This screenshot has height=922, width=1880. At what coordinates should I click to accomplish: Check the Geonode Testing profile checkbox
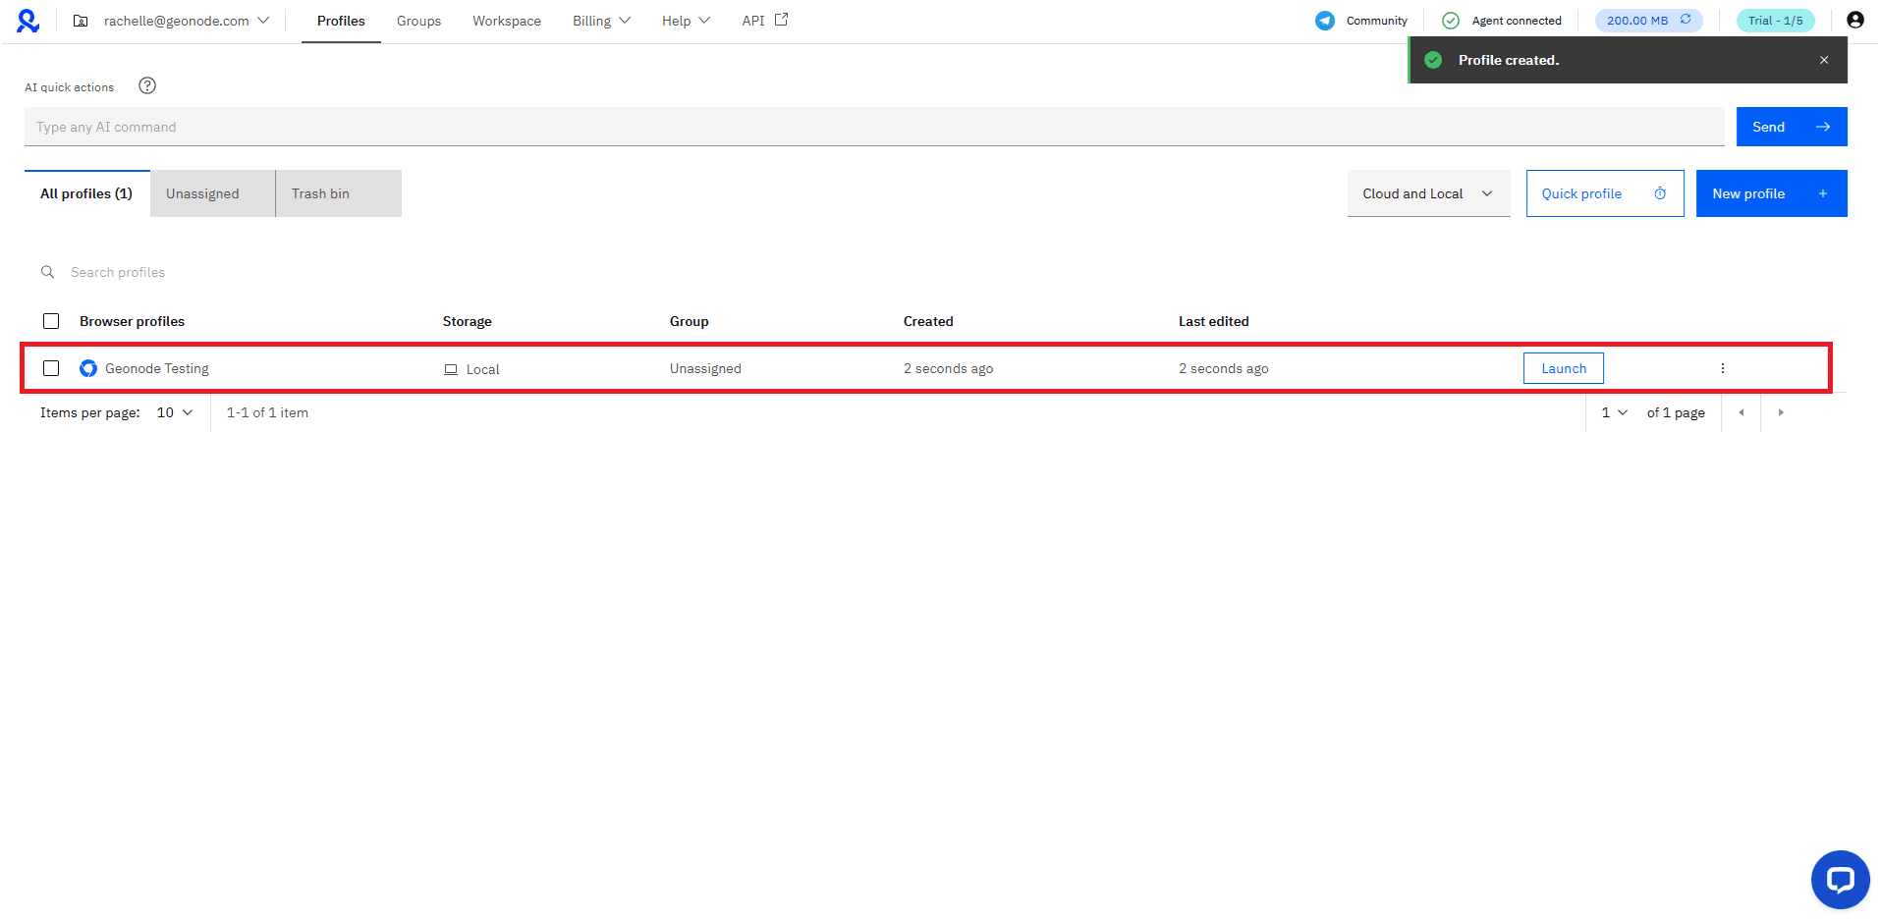[51, 368]
